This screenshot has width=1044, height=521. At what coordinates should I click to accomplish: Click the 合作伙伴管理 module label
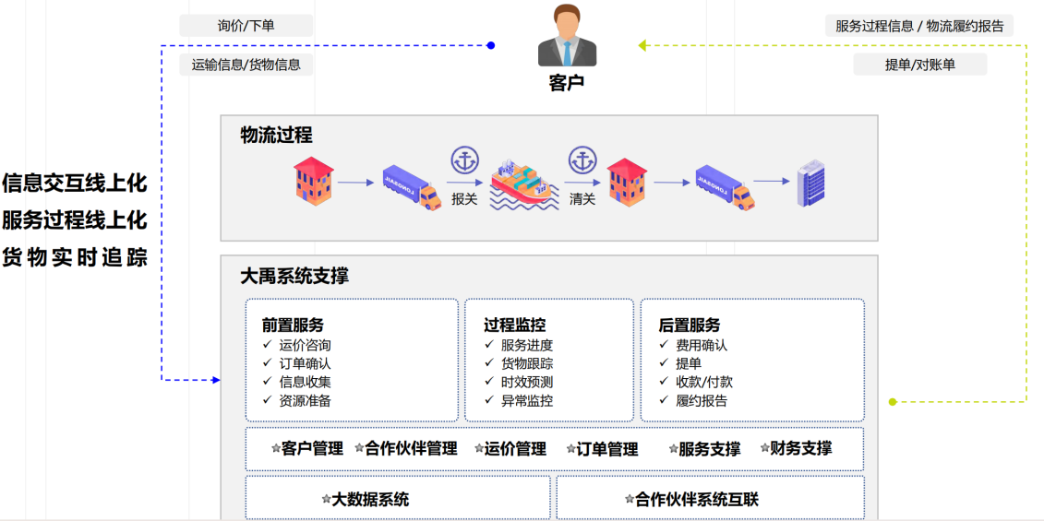point(412,448)
